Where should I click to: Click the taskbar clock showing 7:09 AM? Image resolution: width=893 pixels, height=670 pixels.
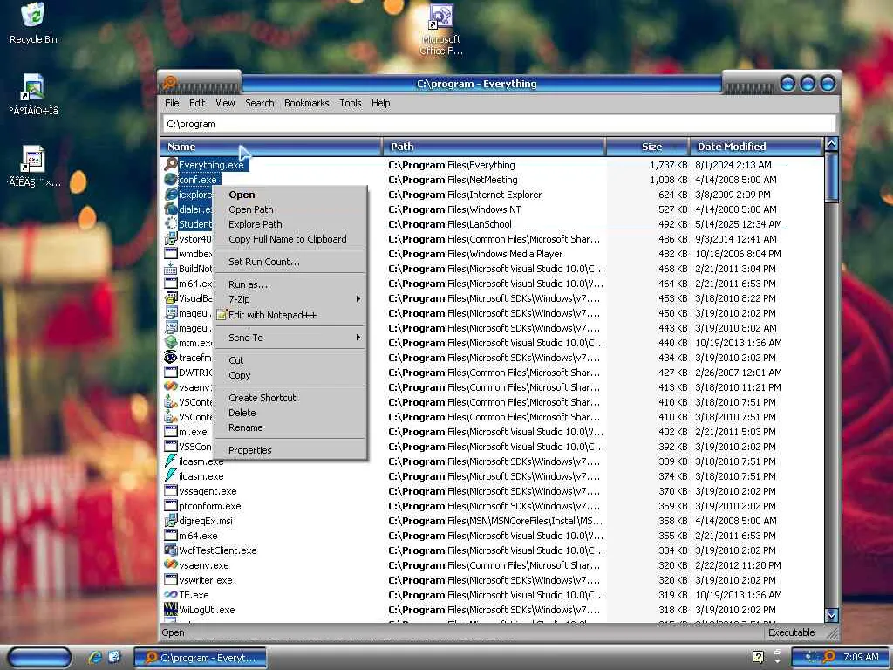861,657
